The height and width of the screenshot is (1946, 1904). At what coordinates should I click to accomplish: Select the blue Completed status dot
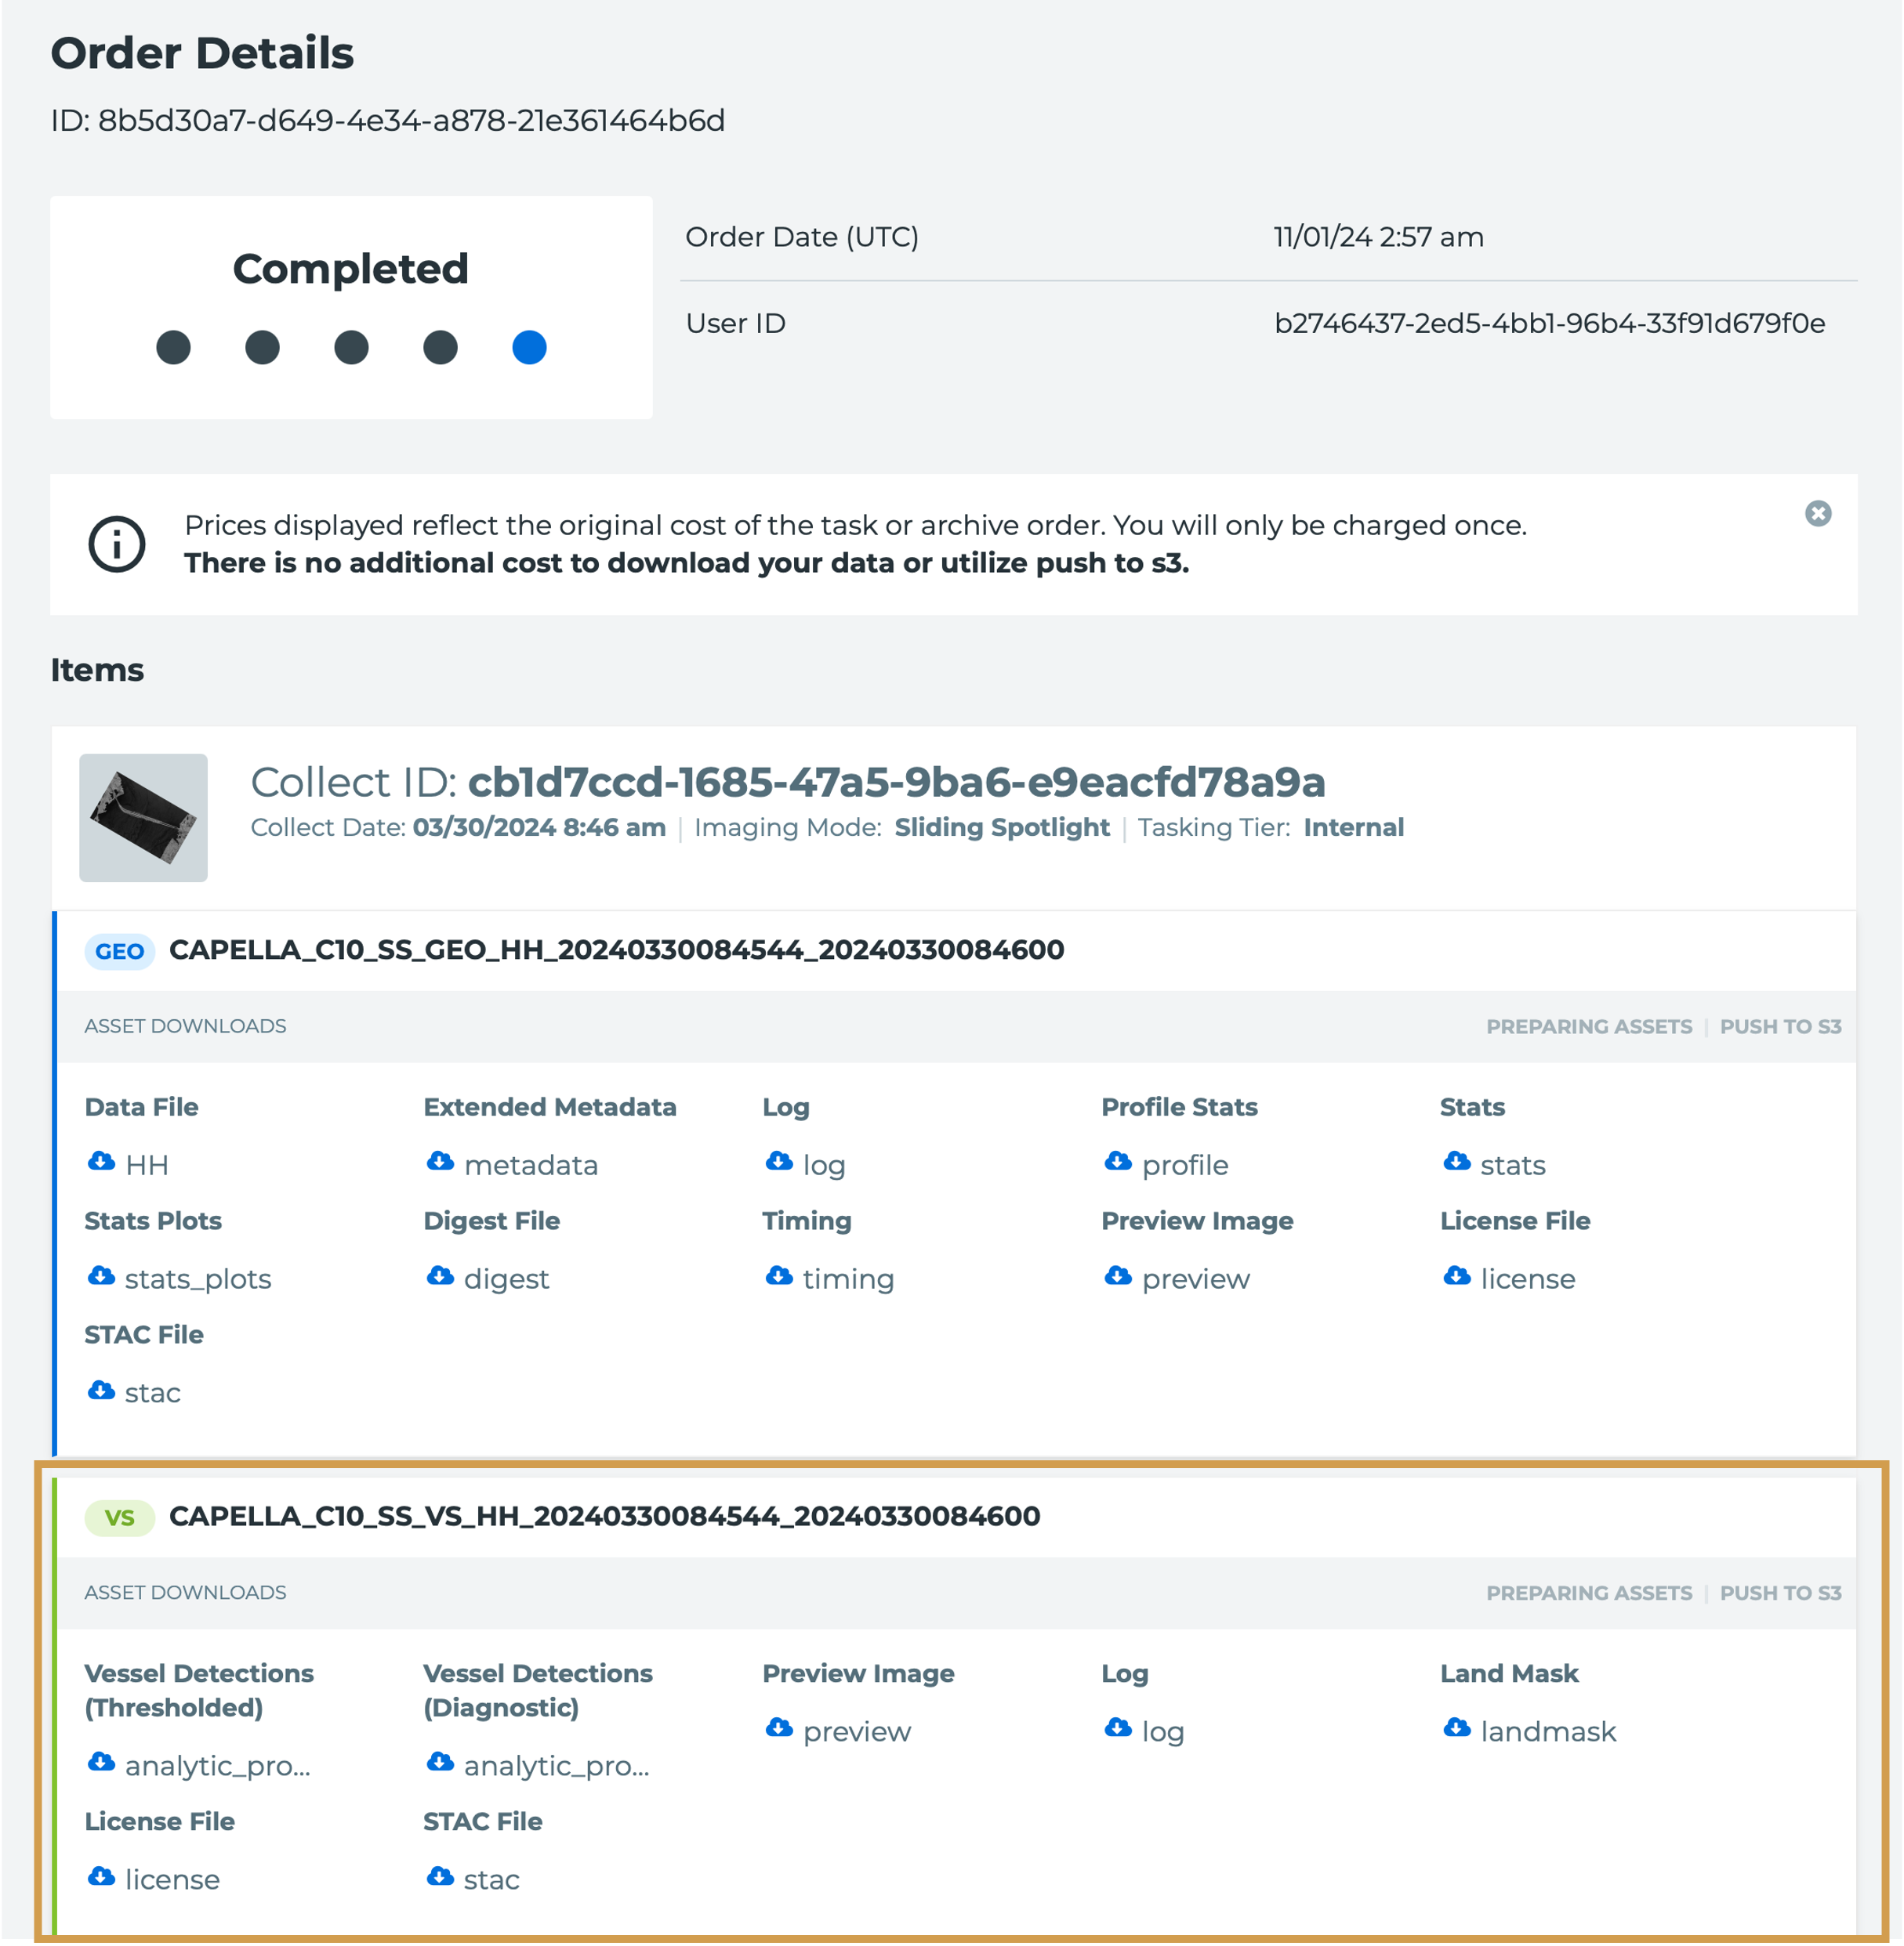[x=529, y=348]
